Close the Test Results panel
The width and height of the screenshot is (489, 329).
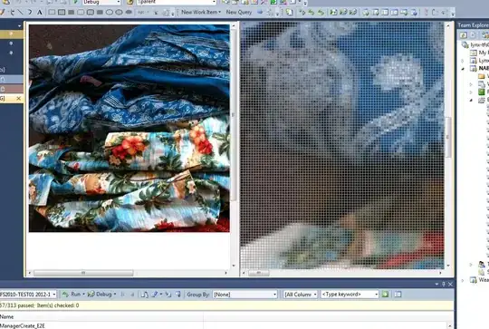coord(450,284)
